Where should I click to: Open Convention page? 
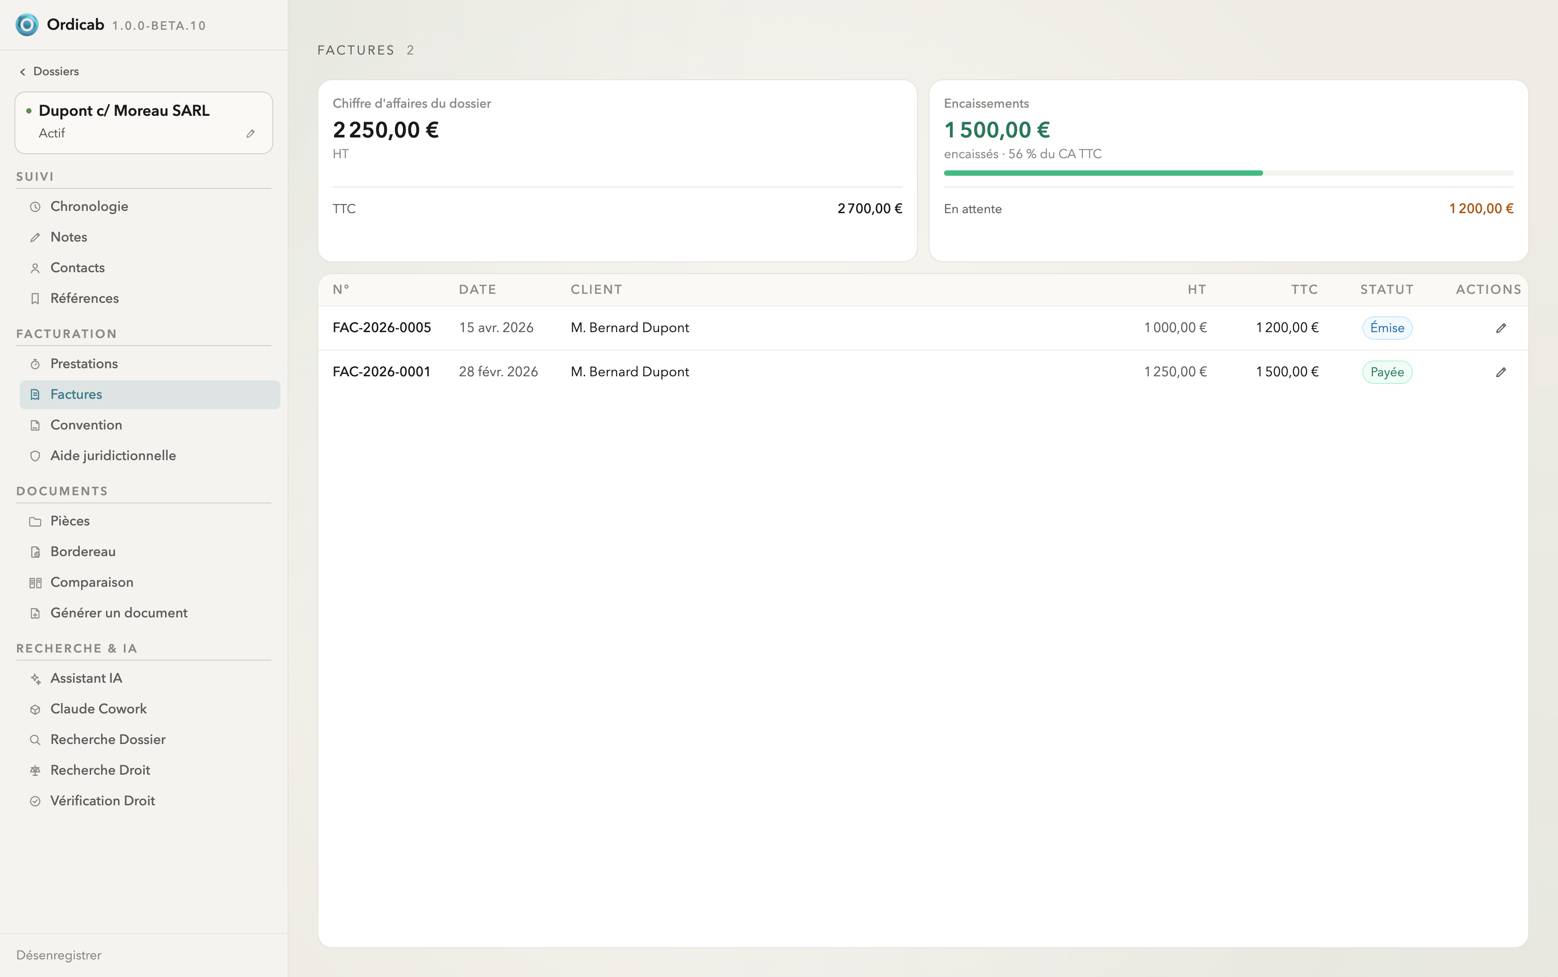pyautogui.click(x=150, y=425)
